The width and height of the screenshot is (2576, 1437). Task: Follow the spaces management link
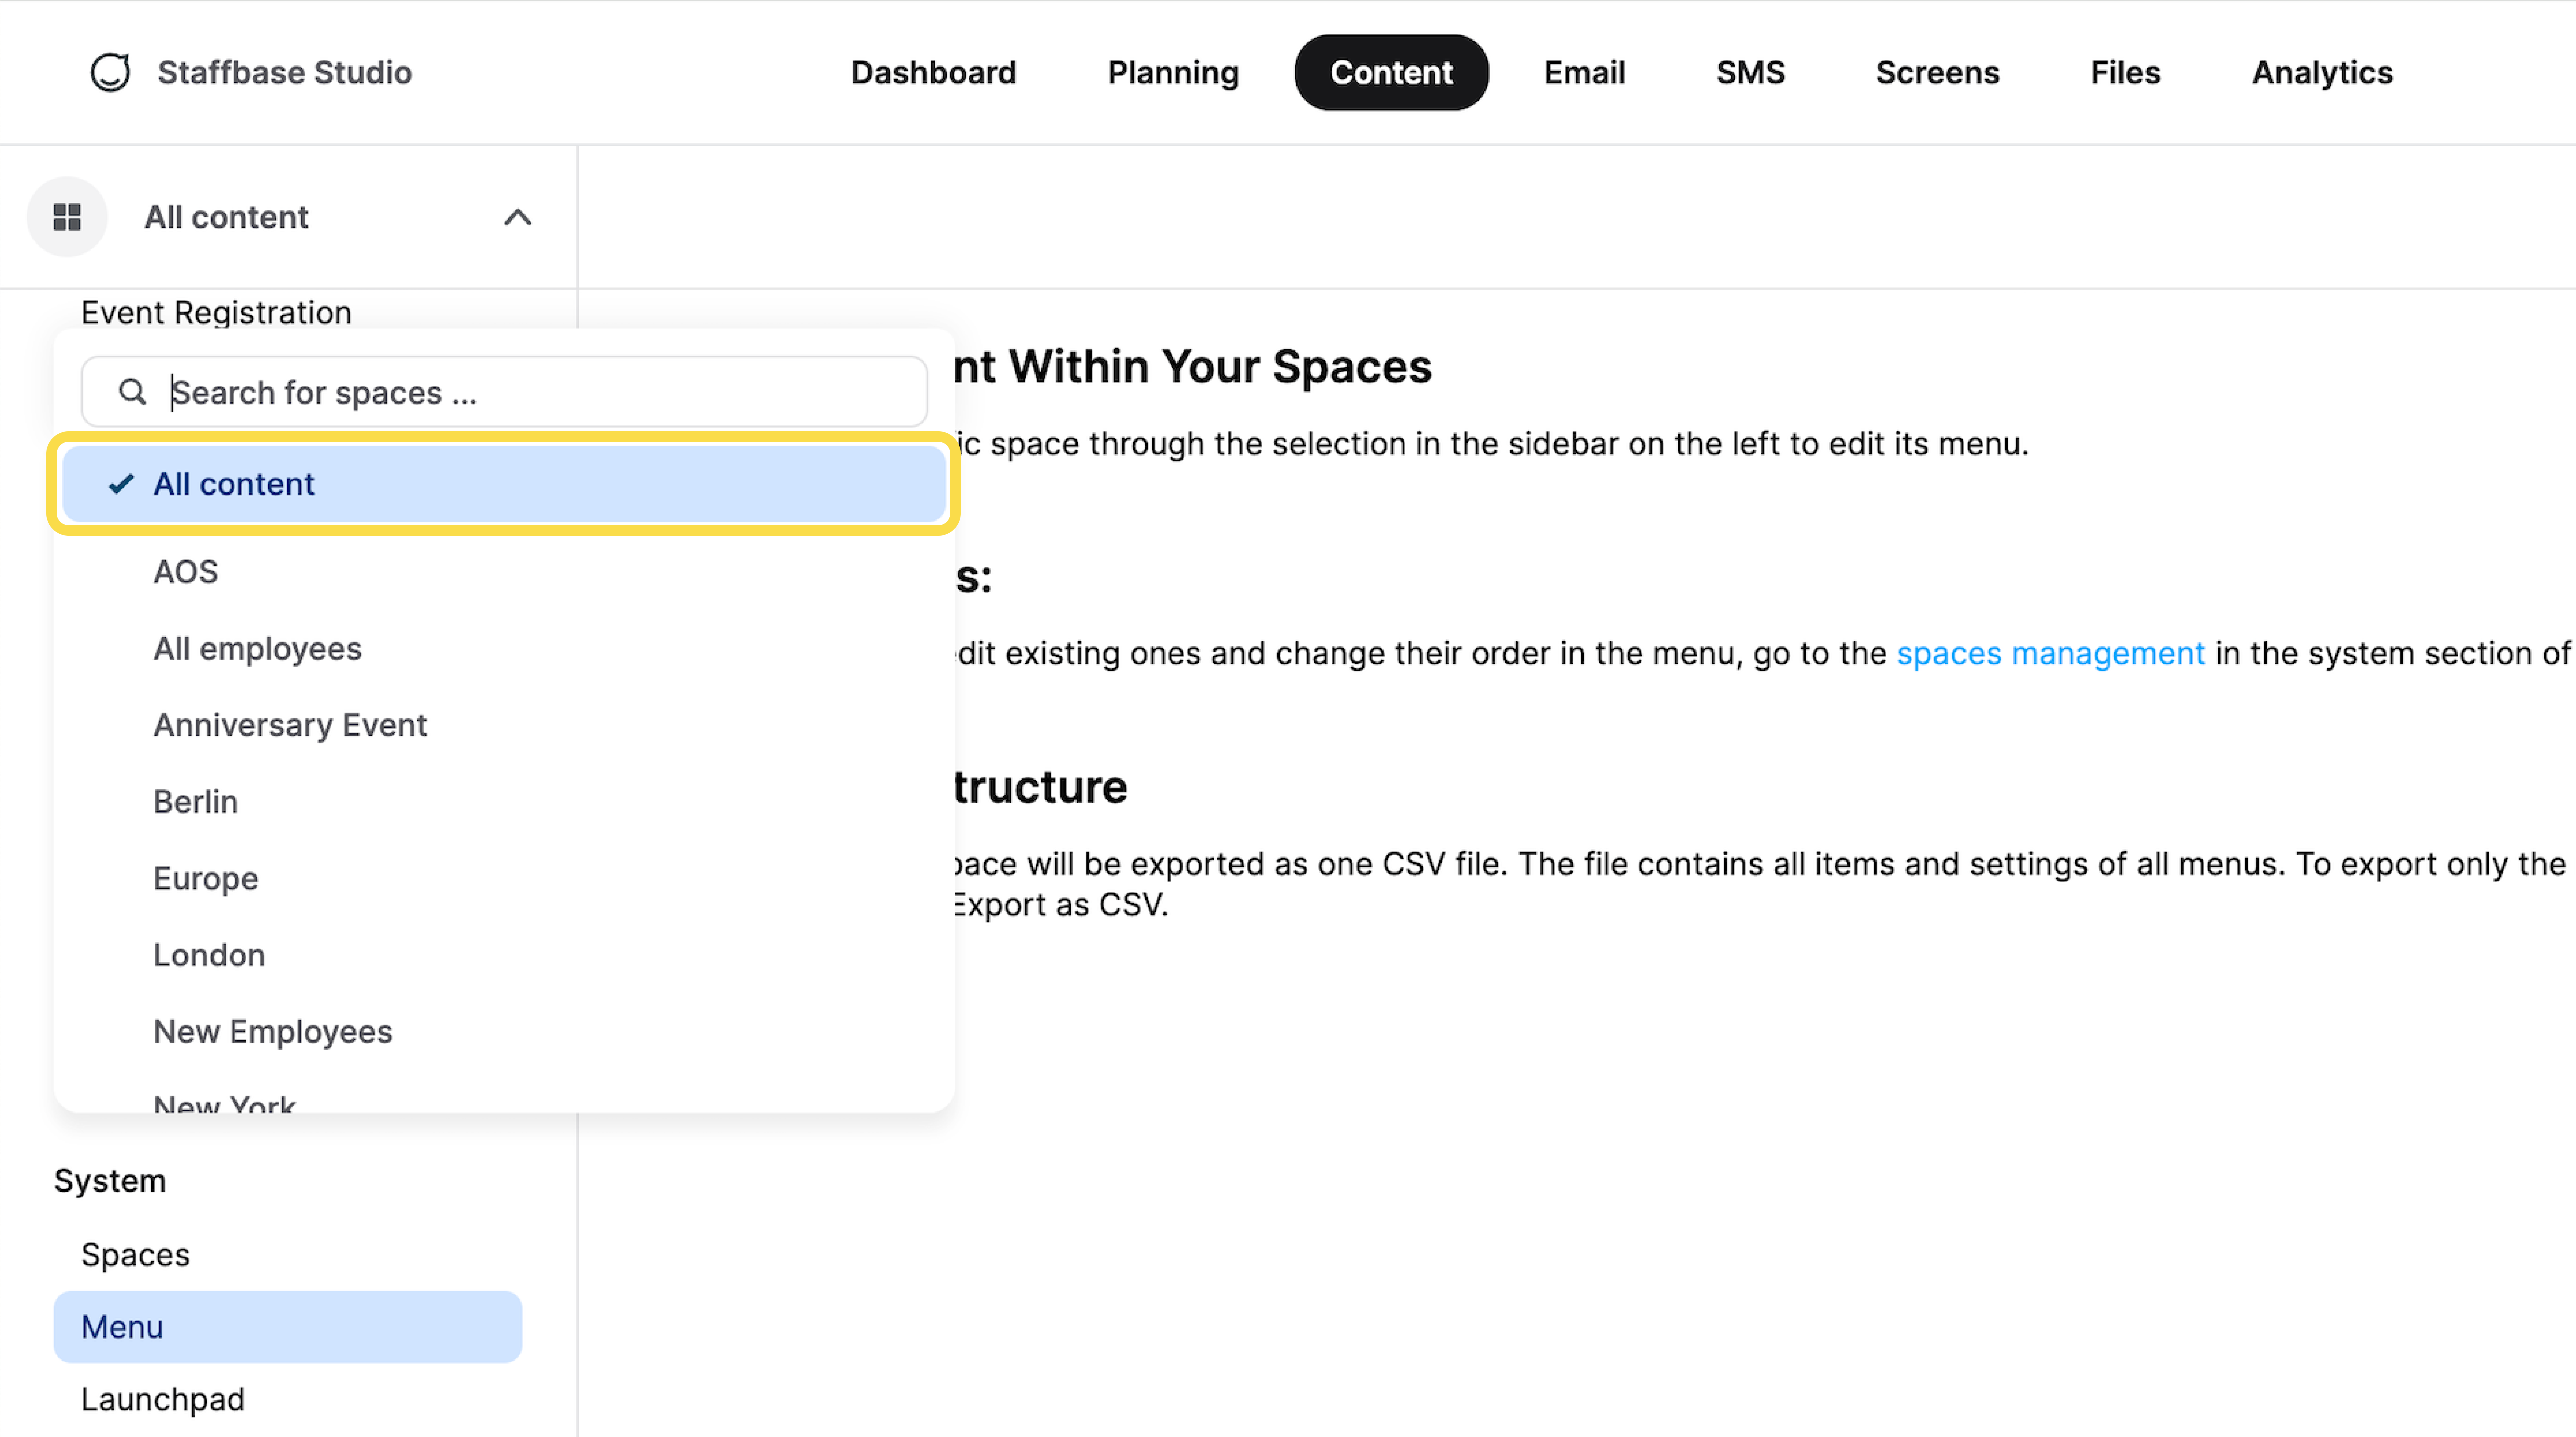(2050, 653)
